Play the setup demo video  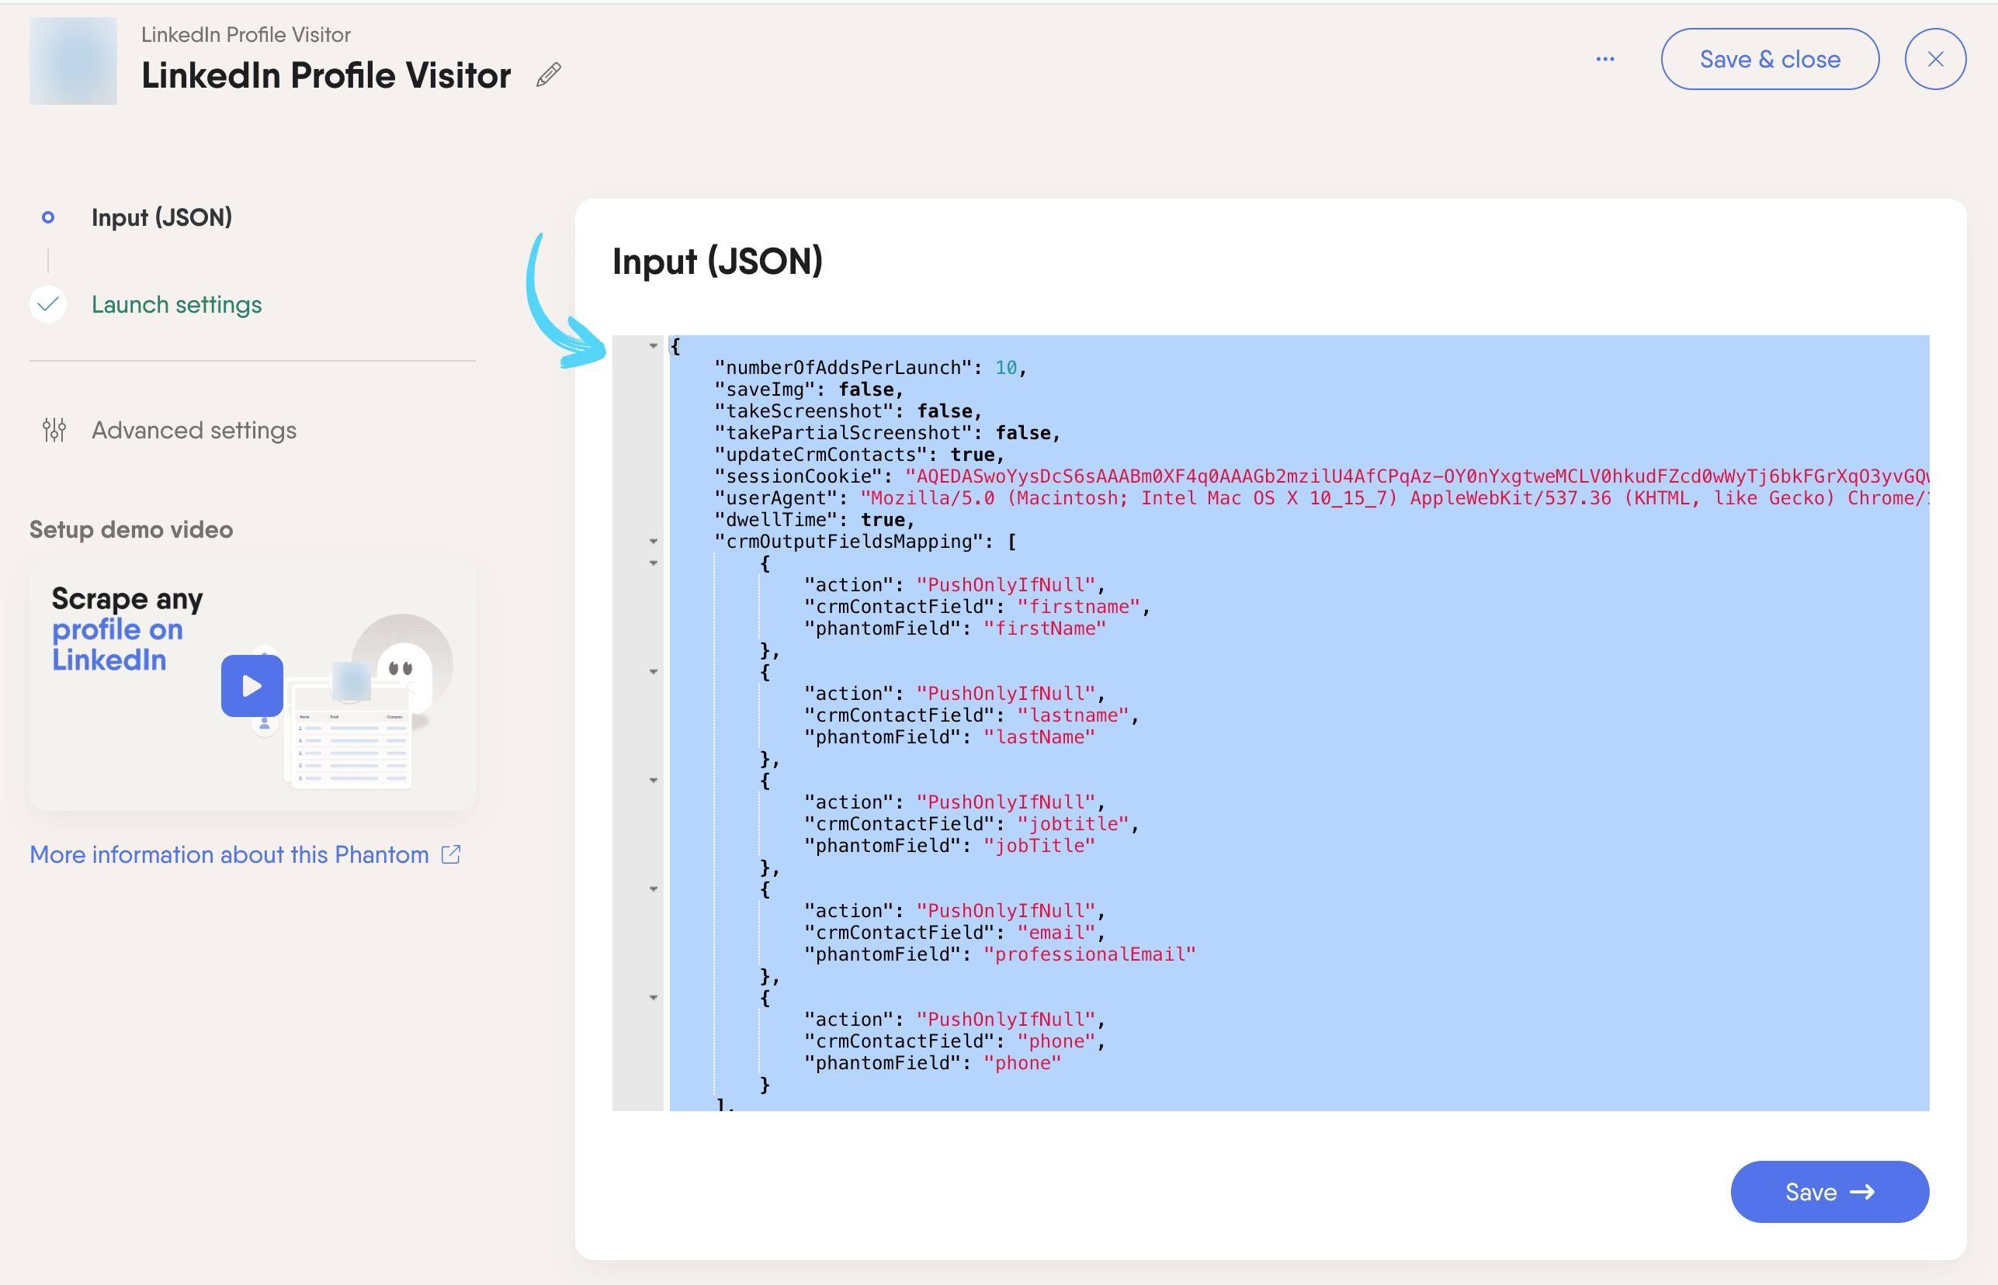[x=251, y=685]
